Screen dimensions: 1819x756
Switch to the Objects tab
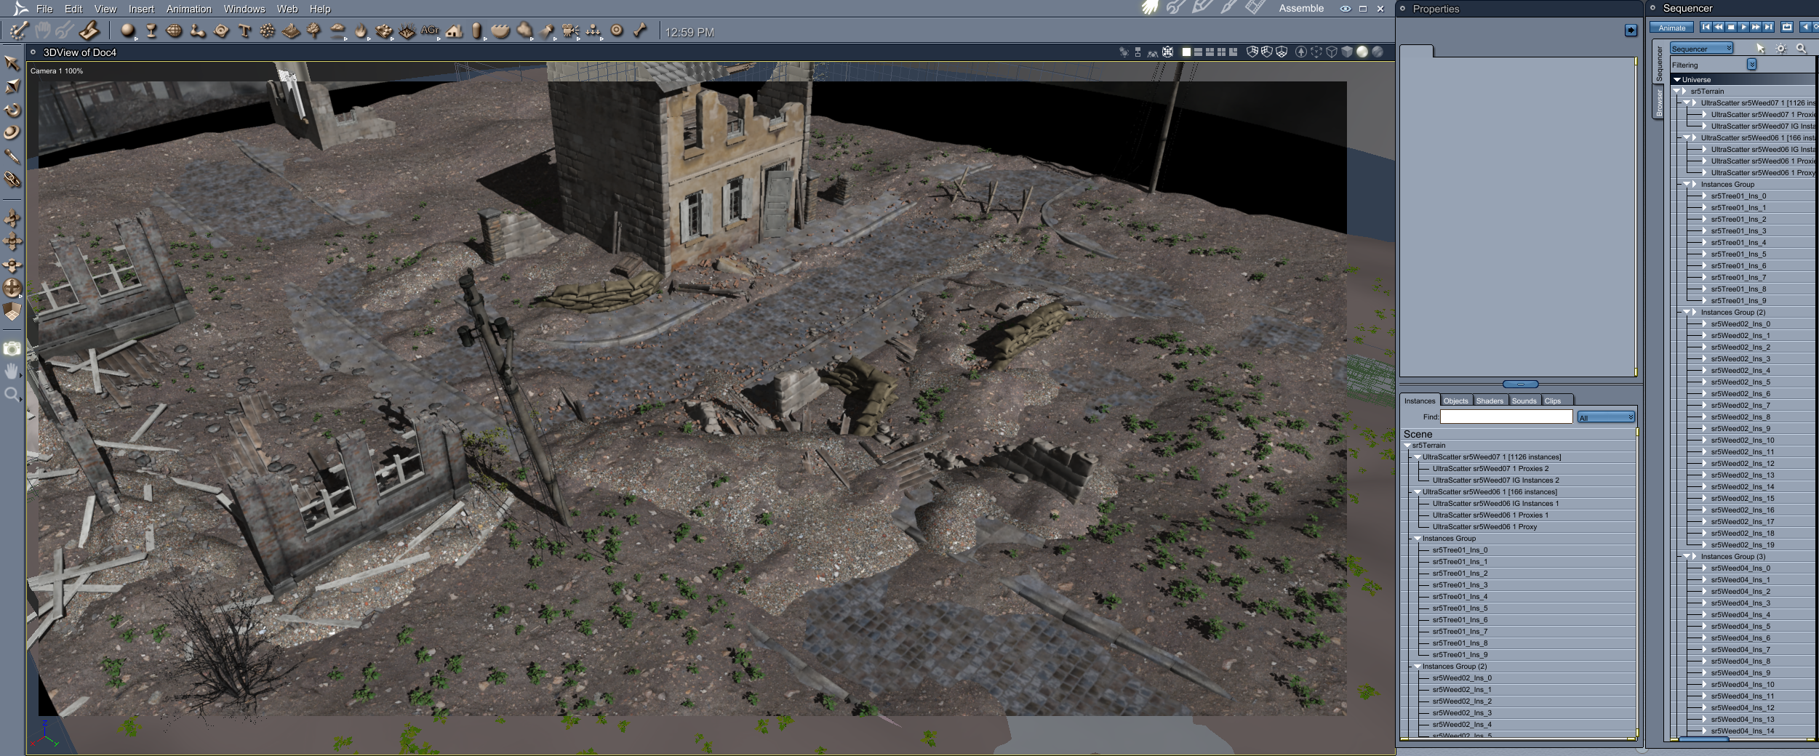1455,401
